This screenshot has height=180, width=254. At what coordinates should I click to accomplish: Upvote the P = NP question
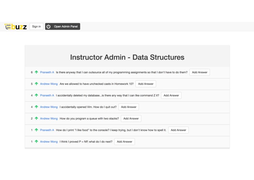(37, 141)
